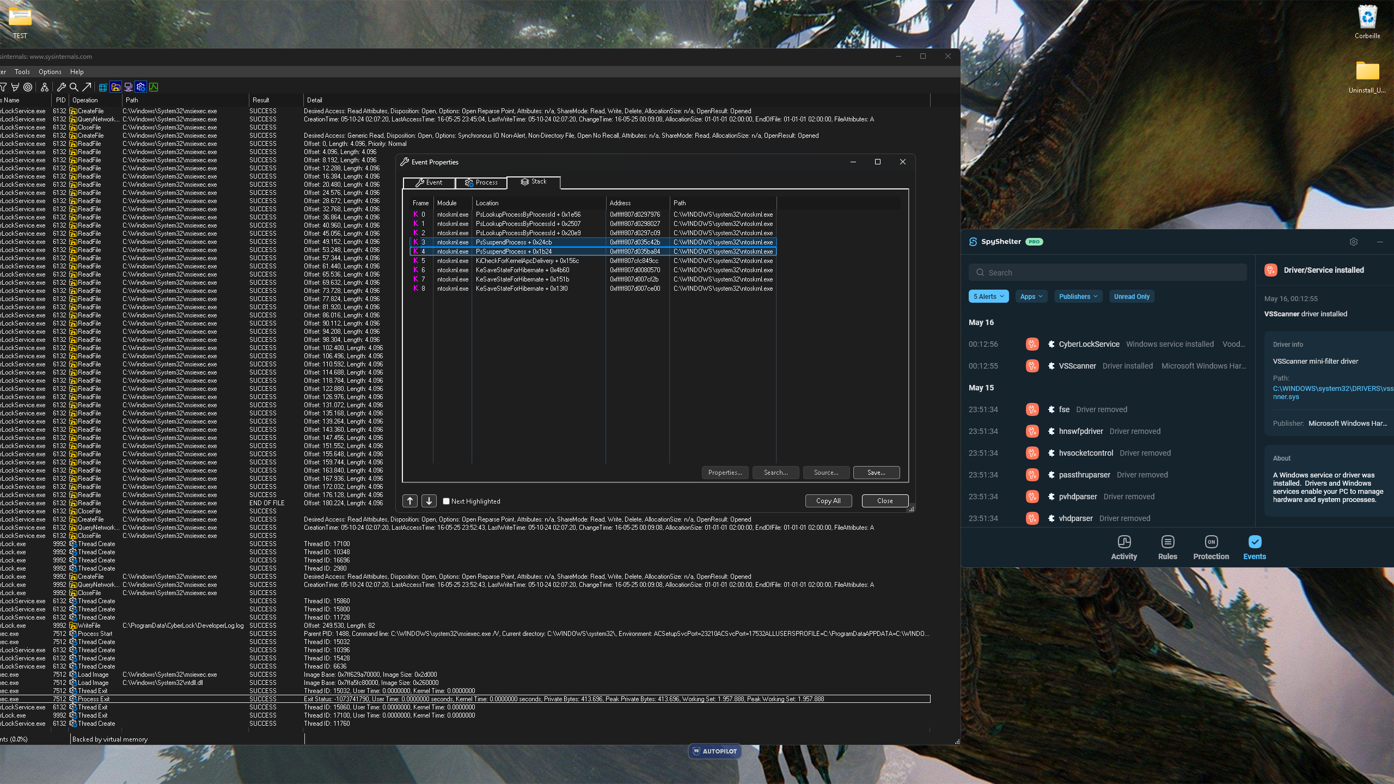Toggle Show Process and Thread Activity icon

(141, 87)
